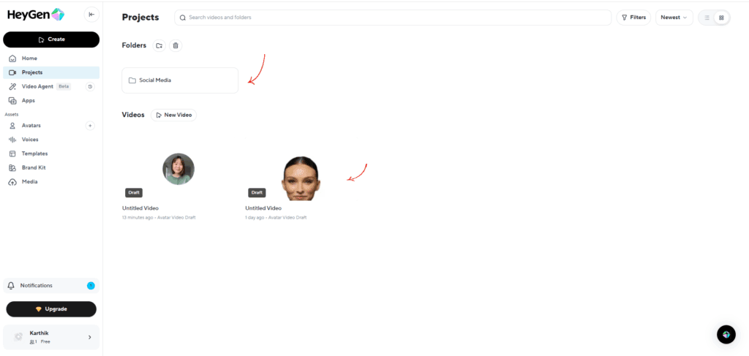Open Apps in the sidebar

pos(51,101)
